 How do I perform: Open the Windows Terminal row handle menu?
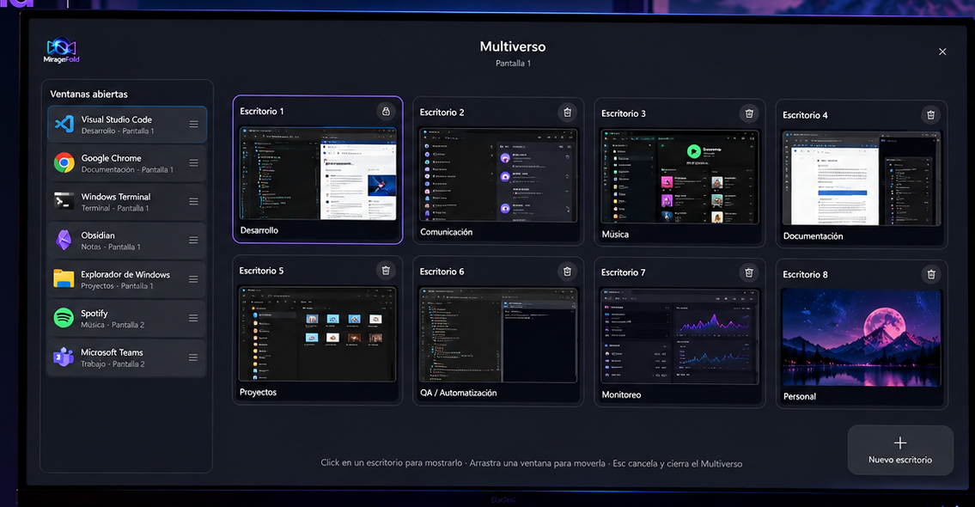(x=194, y=202)
